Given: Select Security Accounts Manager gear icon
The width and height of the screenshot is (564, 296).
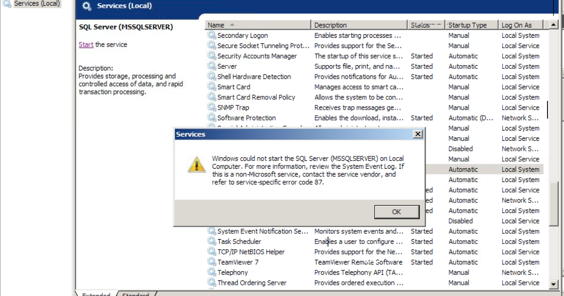Looking at the screenshot, I should click(x=212, y=56).
